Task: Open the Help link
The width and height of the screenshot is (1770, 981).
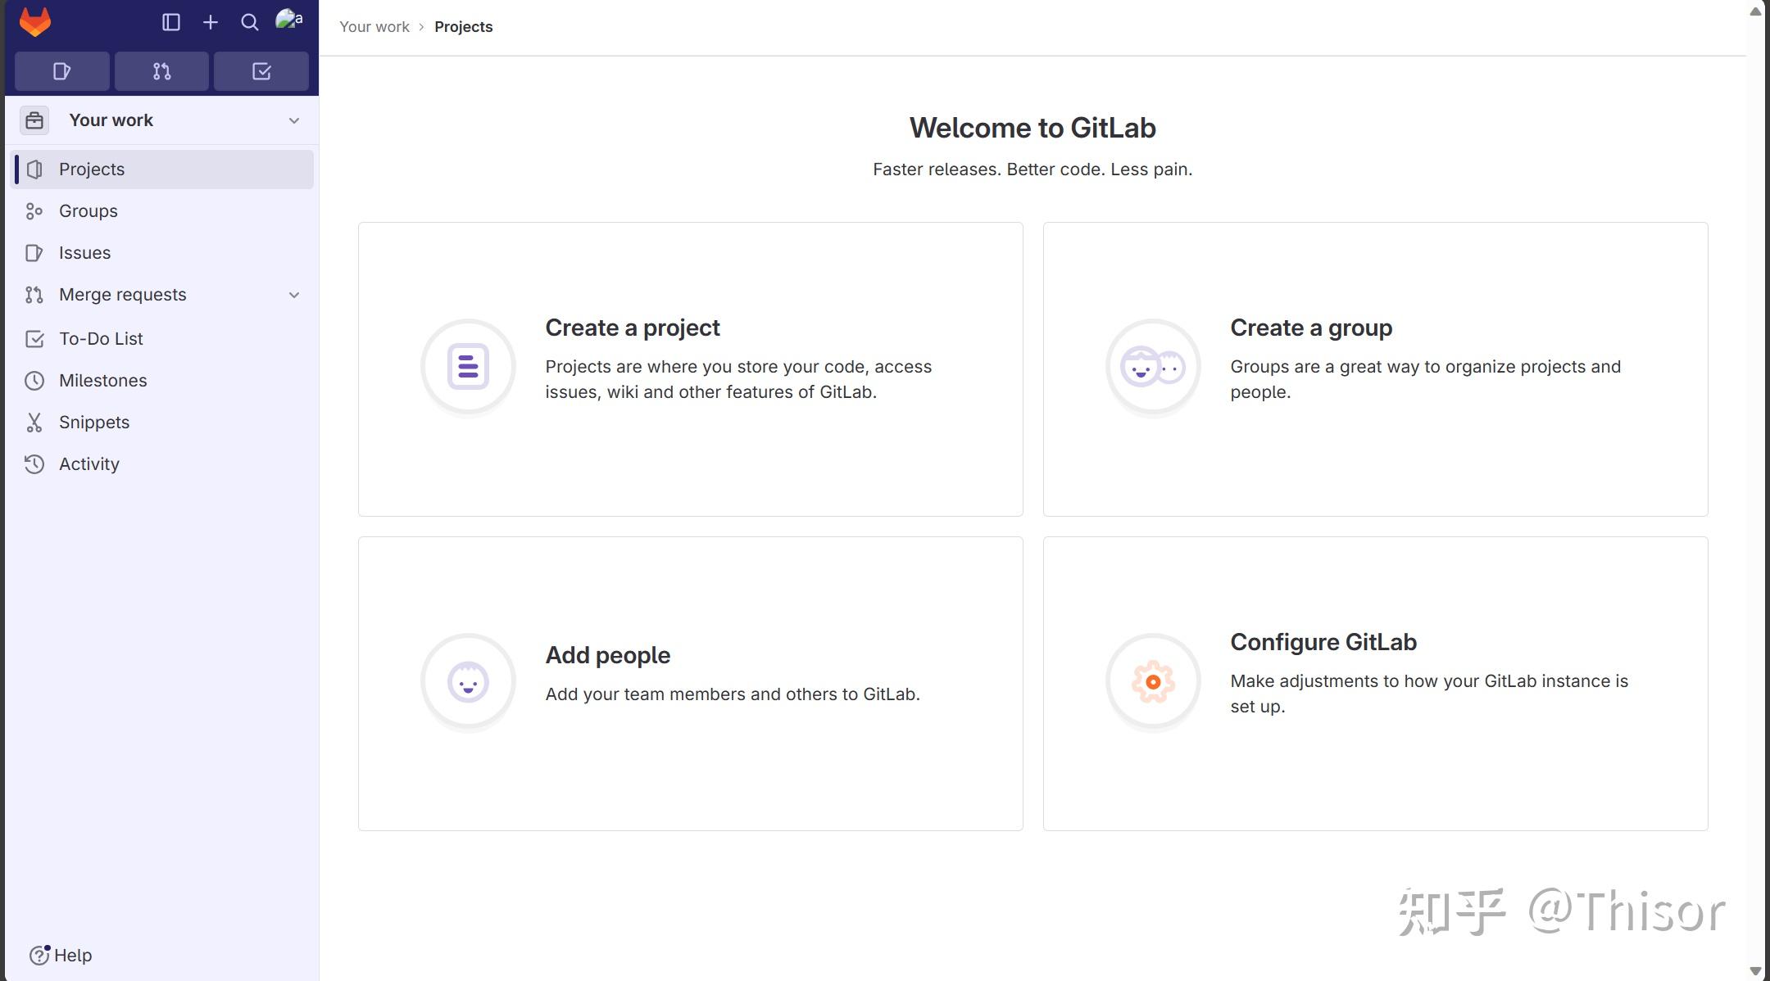Action: tap(61, 955)
